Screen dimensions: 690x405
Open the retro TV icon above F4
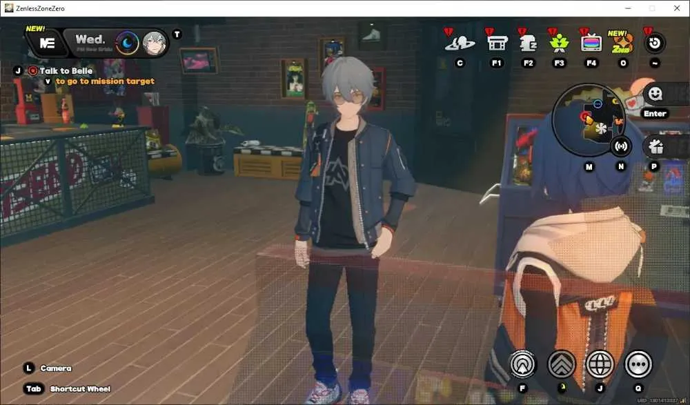point(591,43)
